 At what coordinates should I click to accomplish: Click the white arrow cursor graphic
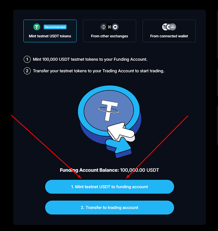pyautogui.click(x=121, y=131)
